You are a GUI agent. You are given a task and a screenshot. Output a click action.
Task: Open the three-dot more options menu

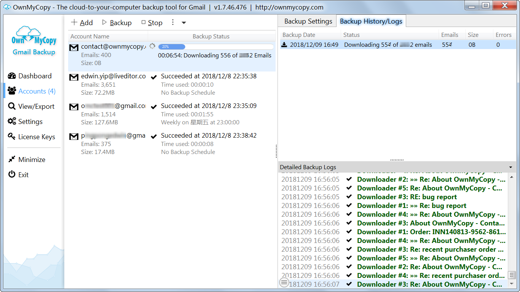coord(173,22)
